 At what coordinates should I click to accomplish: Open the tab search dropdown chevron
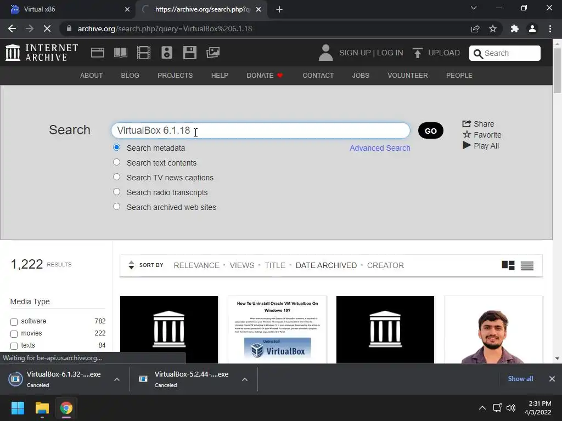474,8
